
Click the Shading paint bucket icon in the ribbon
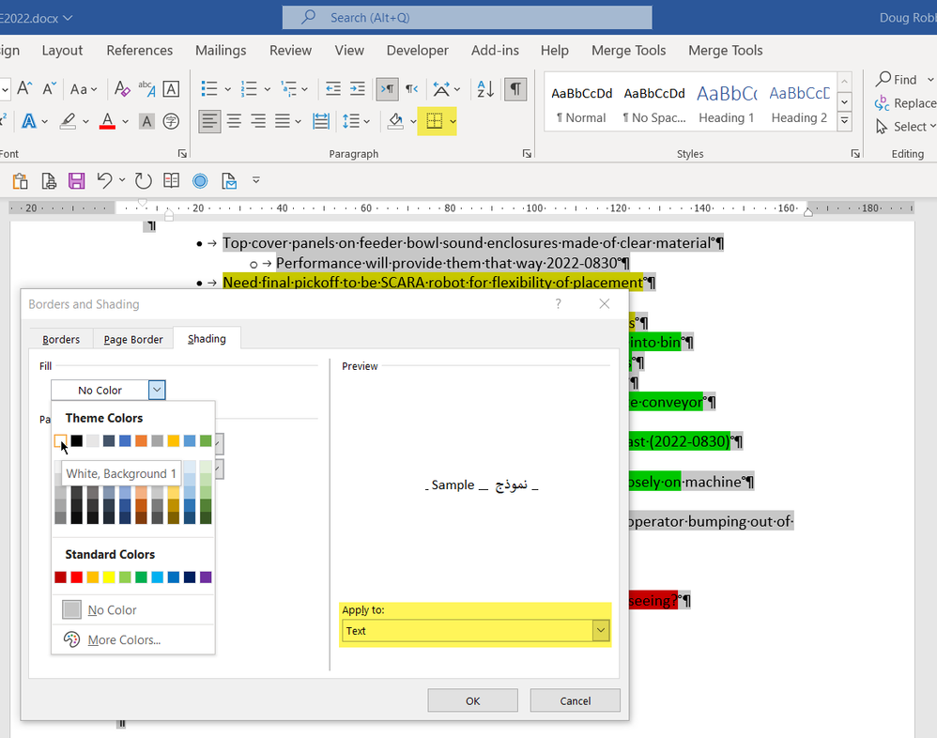coord(396,121)
